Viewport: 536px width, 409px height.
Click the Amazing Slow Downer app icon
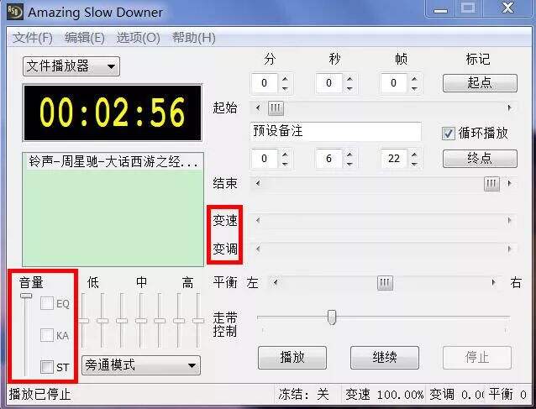point(14,12)
